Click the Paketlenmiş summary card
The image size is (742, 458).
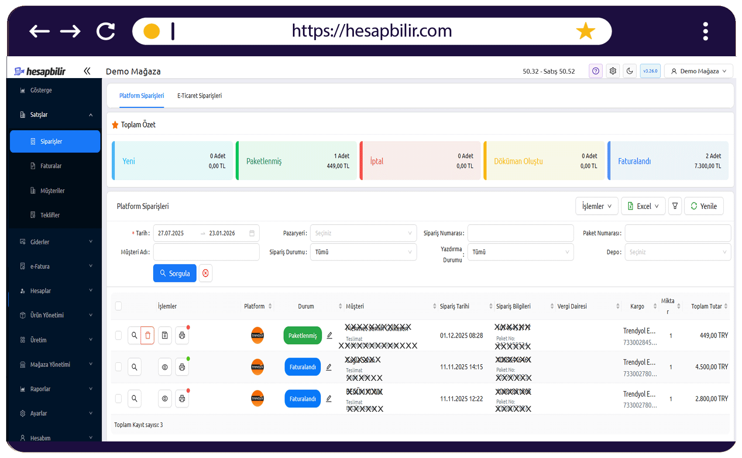[296, 161]
